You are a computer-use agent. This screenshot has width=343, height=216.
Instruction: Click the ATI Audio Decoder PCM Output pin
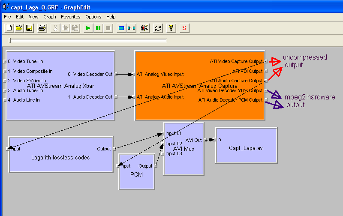point(266,100)
